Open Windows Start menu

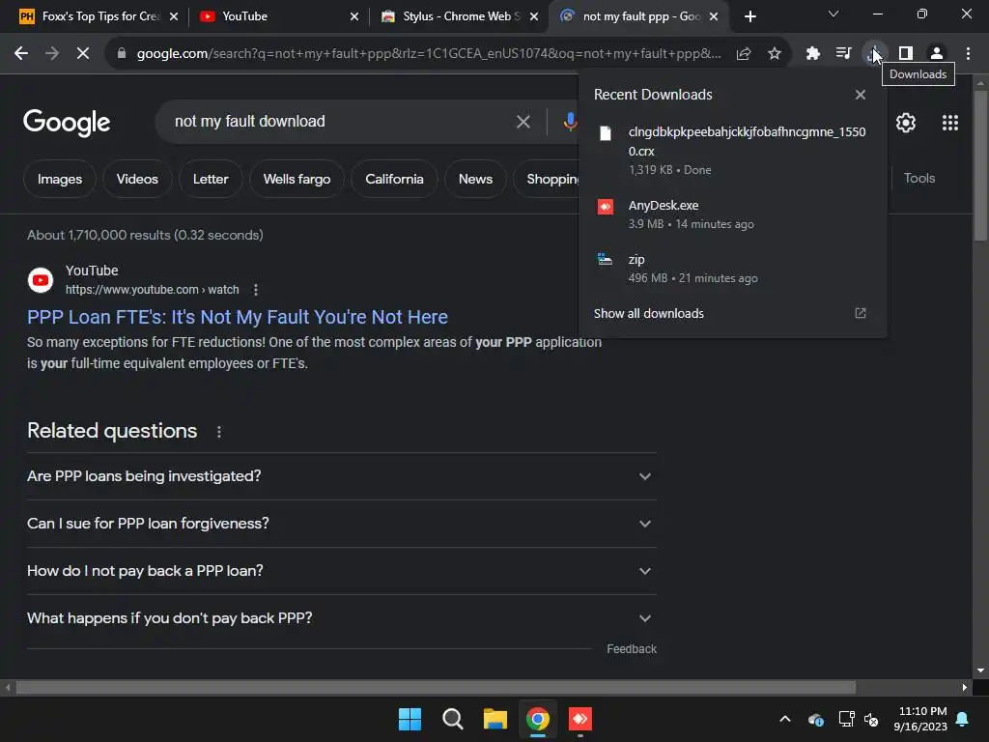tap(410, 719)
